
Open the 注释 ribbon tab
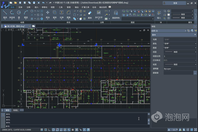pyautogui.click(x=29, y=6)
